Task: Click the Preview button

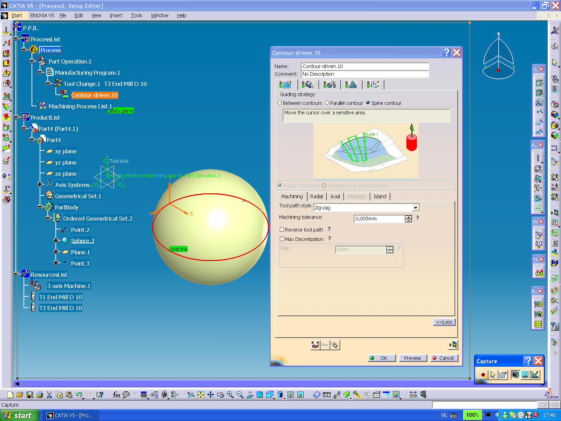Action: [413, 358]
